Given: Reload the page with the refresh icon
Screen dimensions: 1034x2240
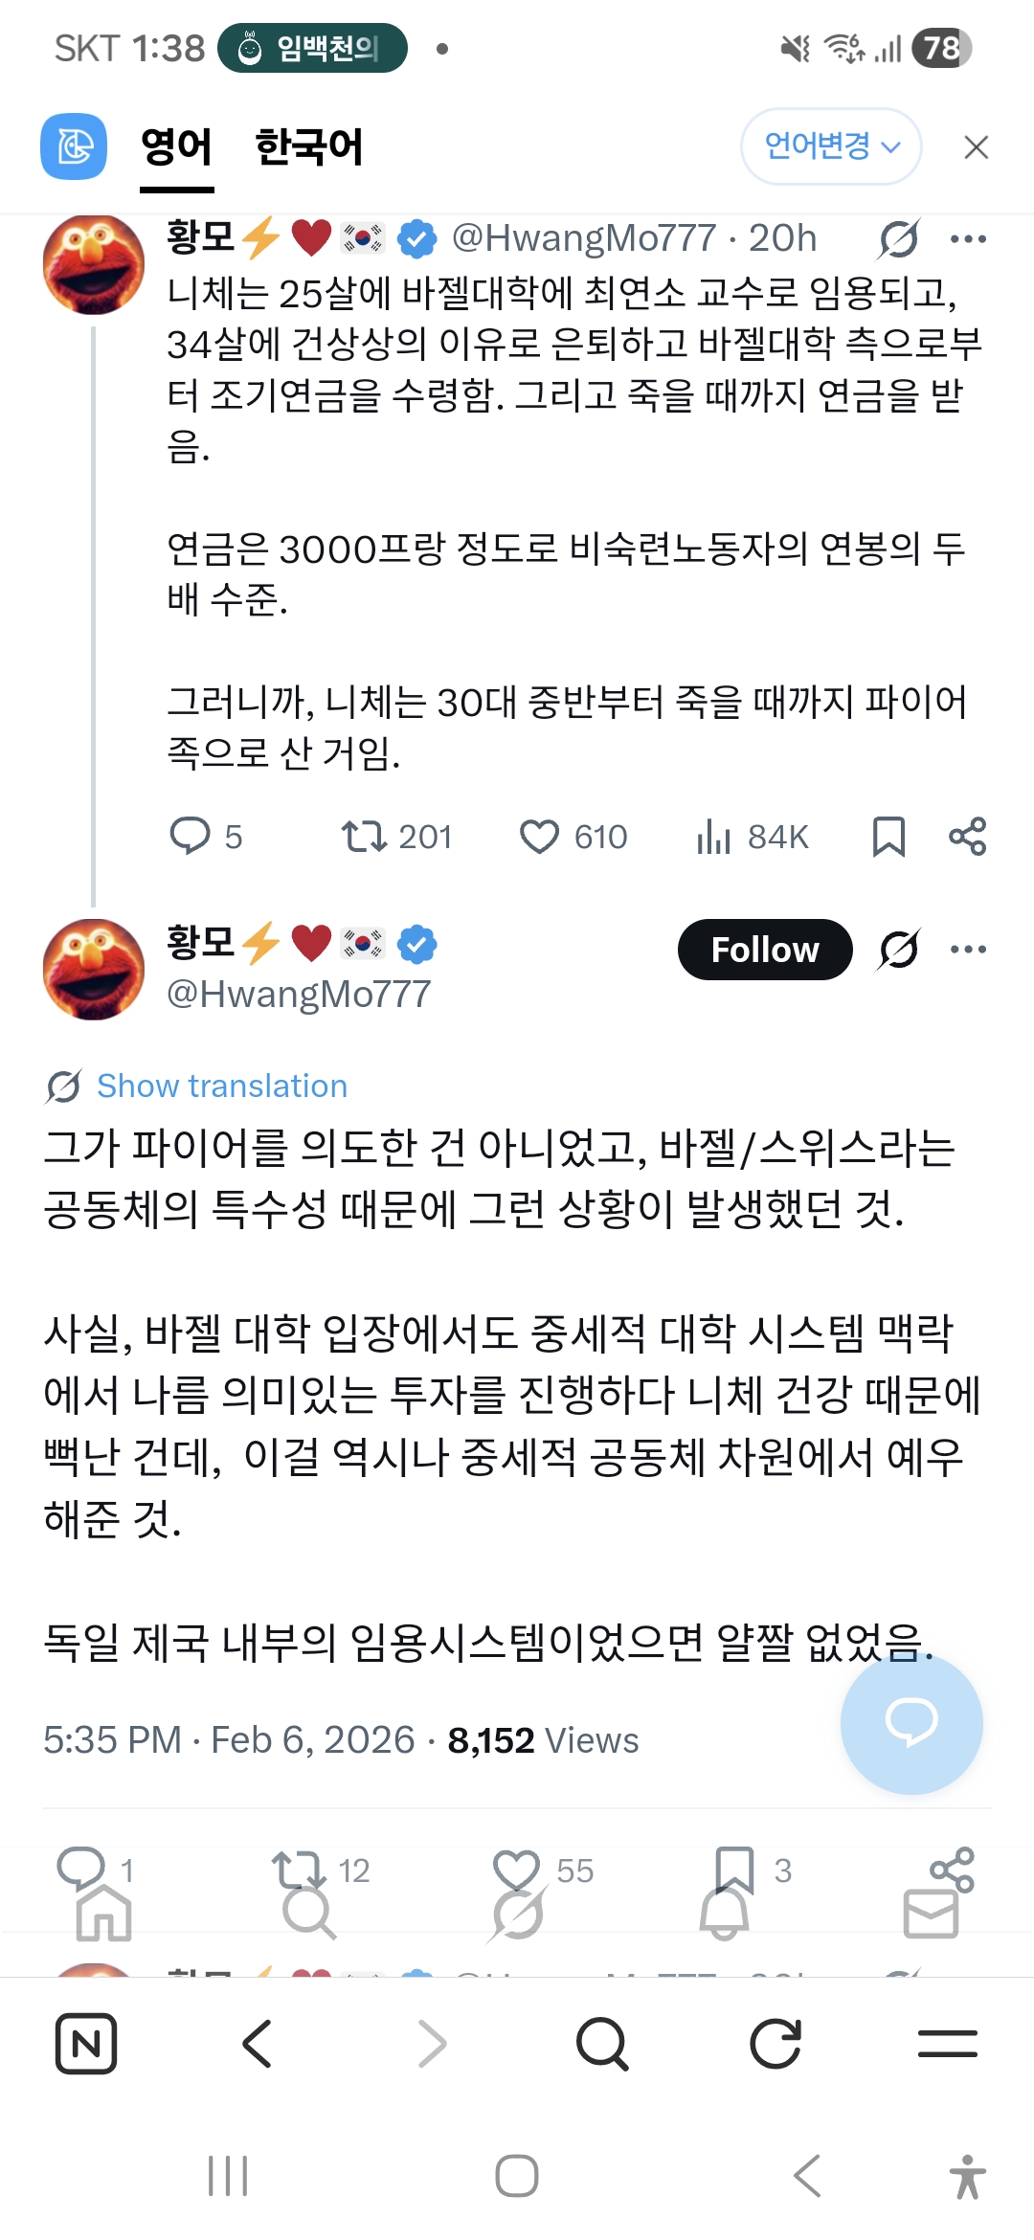Looking at the screenshot, I should click(775, 2044).
